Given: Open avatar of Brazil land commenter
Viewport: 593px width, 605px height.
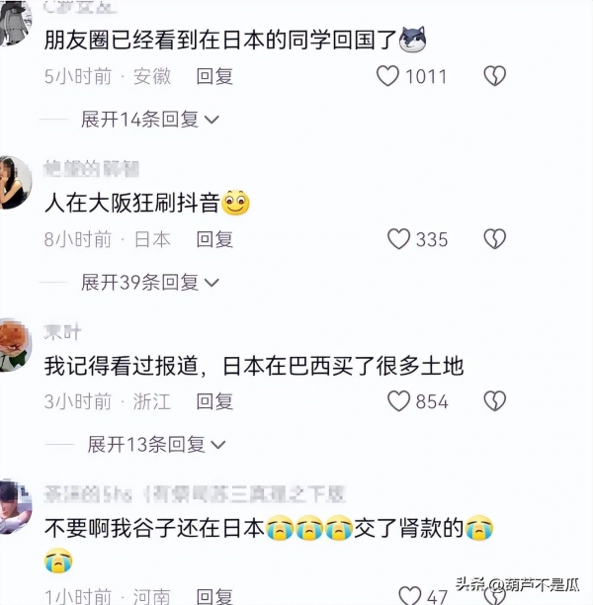Looking at the screenshot, I should [x=15, y=345].
